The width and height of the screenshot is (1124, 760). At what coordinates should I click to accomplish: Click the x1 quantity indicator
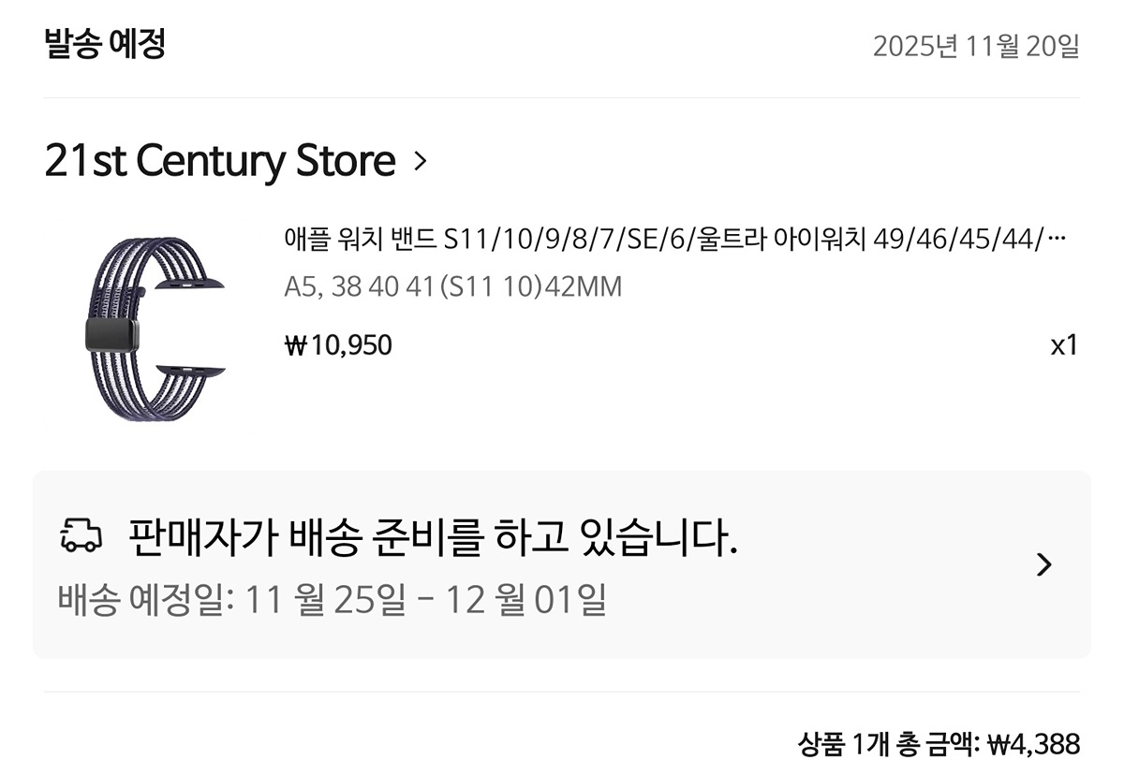coord(1064,344)
